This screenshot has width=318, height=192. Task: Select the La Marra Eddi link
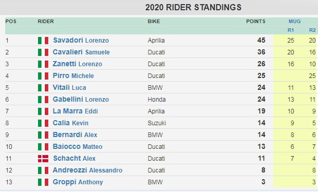coord(75,111)
